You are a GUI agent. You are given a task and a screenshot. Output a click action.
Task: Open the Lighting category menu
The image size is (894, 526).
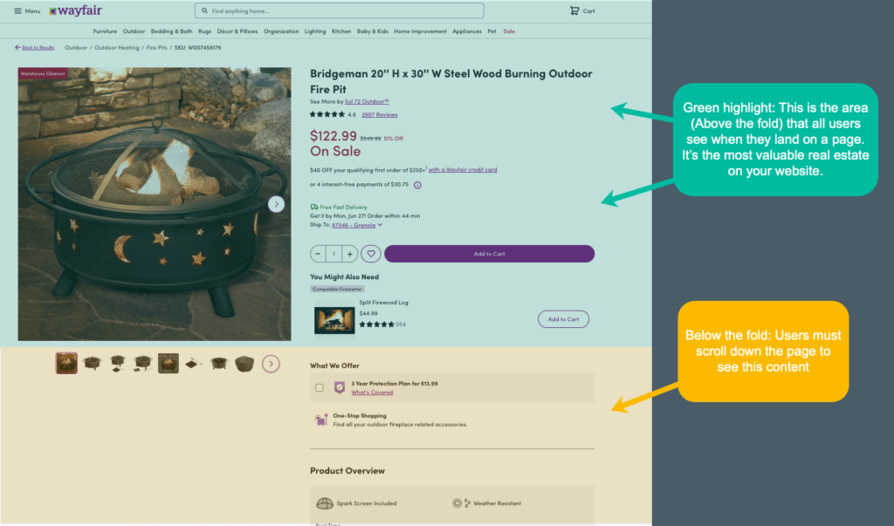click(315, 31)
